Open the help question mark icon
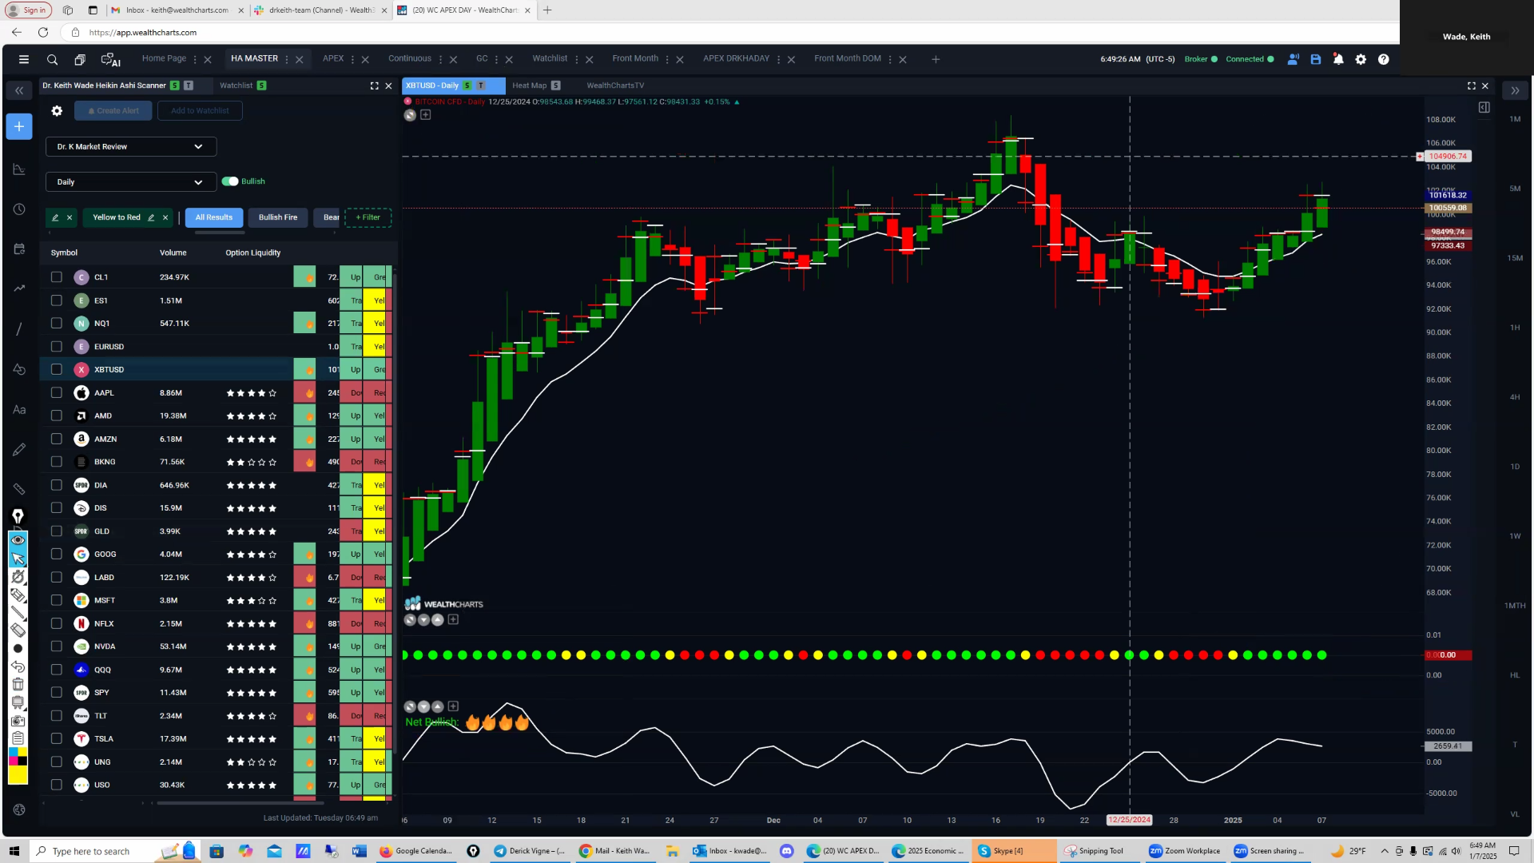Viewport: 1534px width, 863px height. tap(1383, 59)
